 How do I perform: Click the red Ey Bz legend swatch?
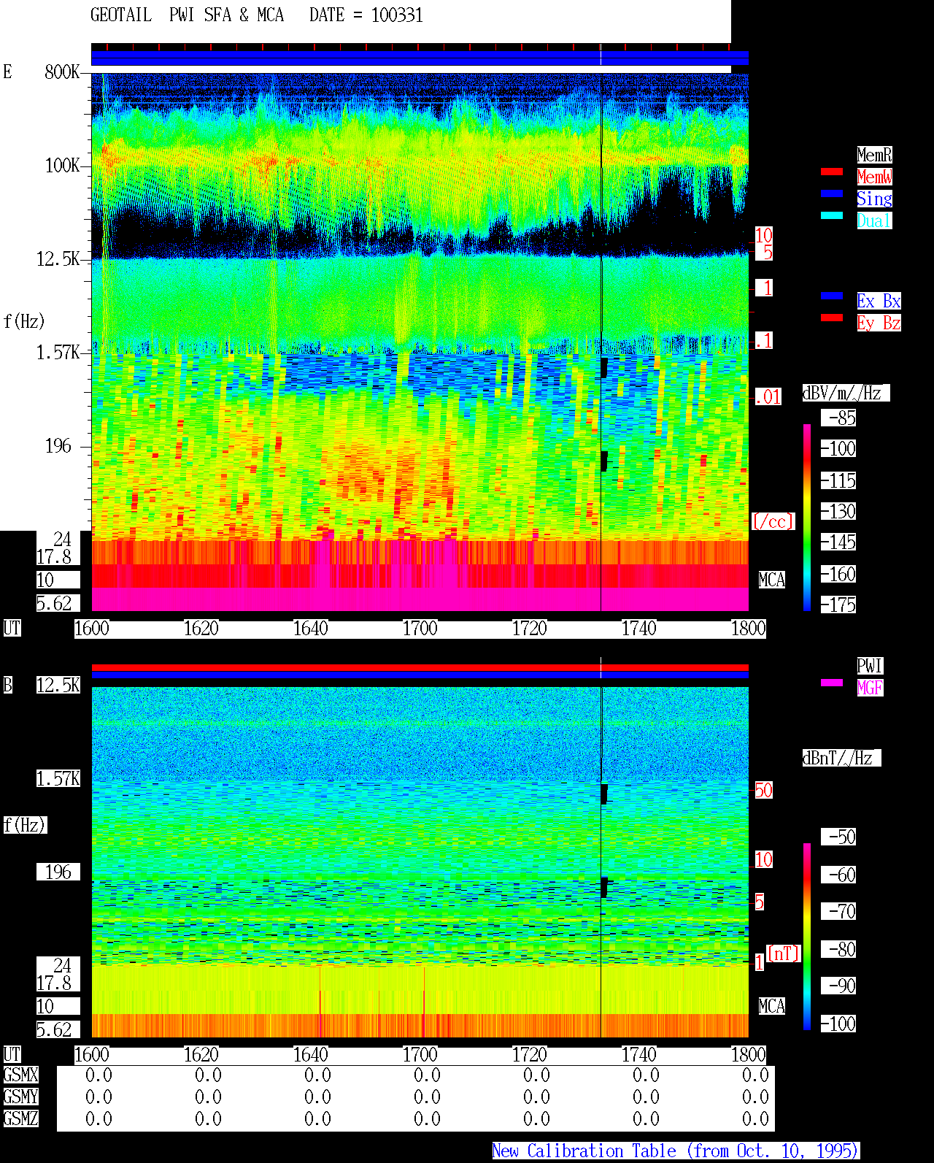(x=832, y=318)
